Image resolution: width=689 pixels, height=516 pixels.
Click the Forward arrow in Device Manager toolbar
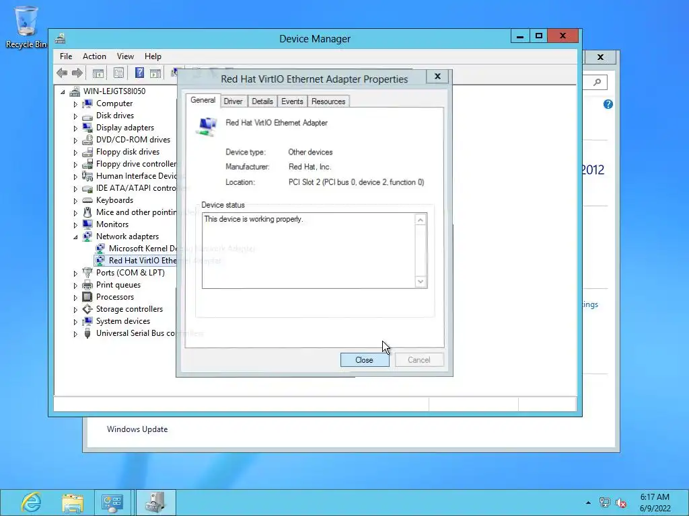[77, 73]
